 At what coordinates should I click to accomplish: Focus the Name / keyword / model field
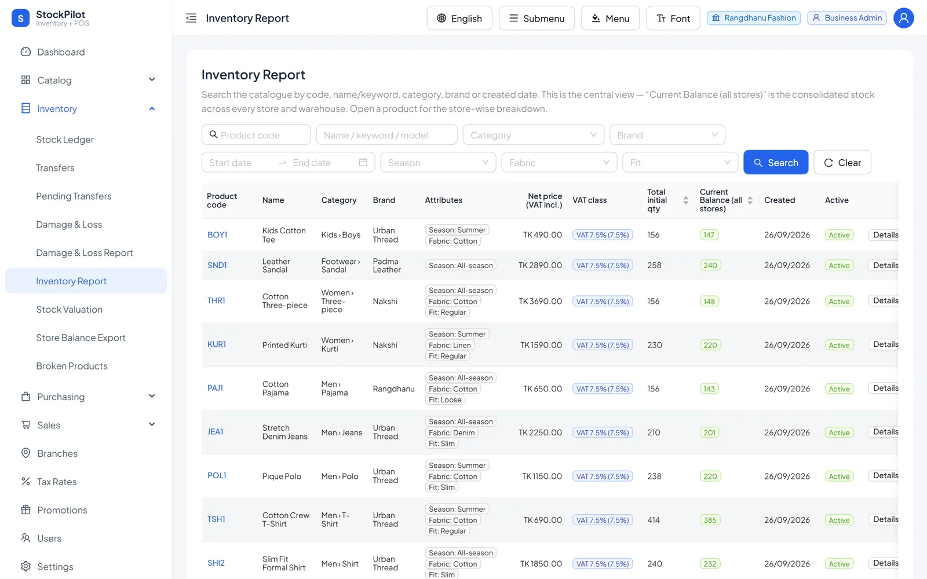(387, 135)
